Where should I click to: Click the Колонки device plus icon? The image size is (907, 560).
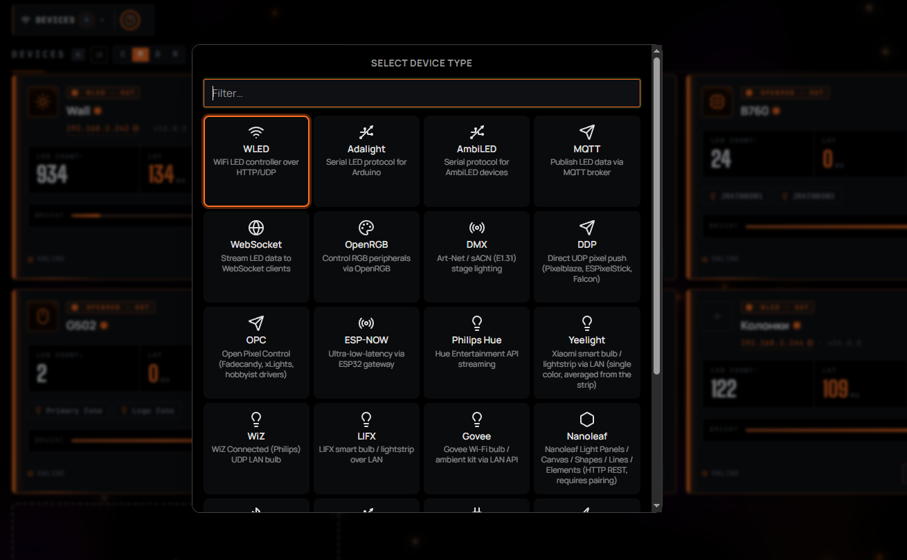point(718,316)
